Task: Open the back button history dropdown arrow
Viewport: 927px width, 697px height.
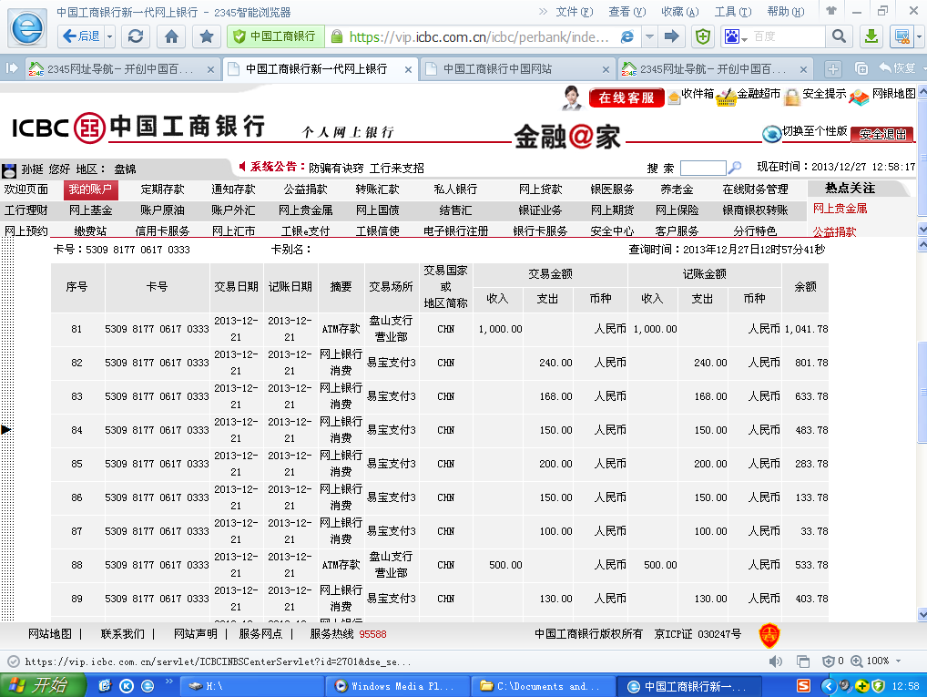Action: coord(110,36)
